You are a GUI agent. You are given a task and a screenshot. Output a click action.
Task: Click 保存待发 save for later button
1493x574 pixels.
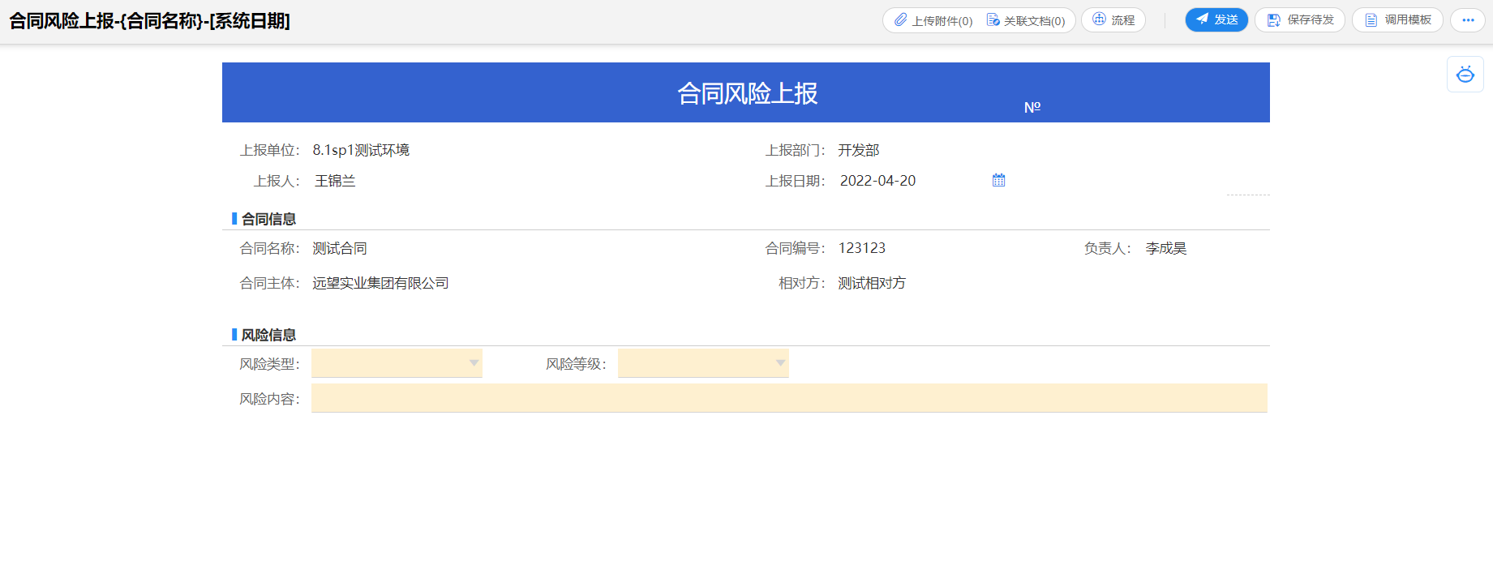(x=1300, y=20)
